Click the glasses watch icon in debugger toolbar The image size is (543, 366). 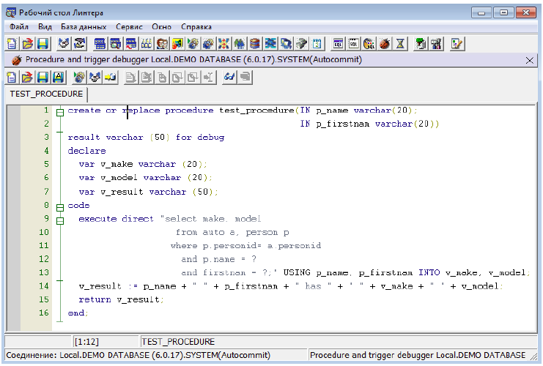[x=229, y=77]
